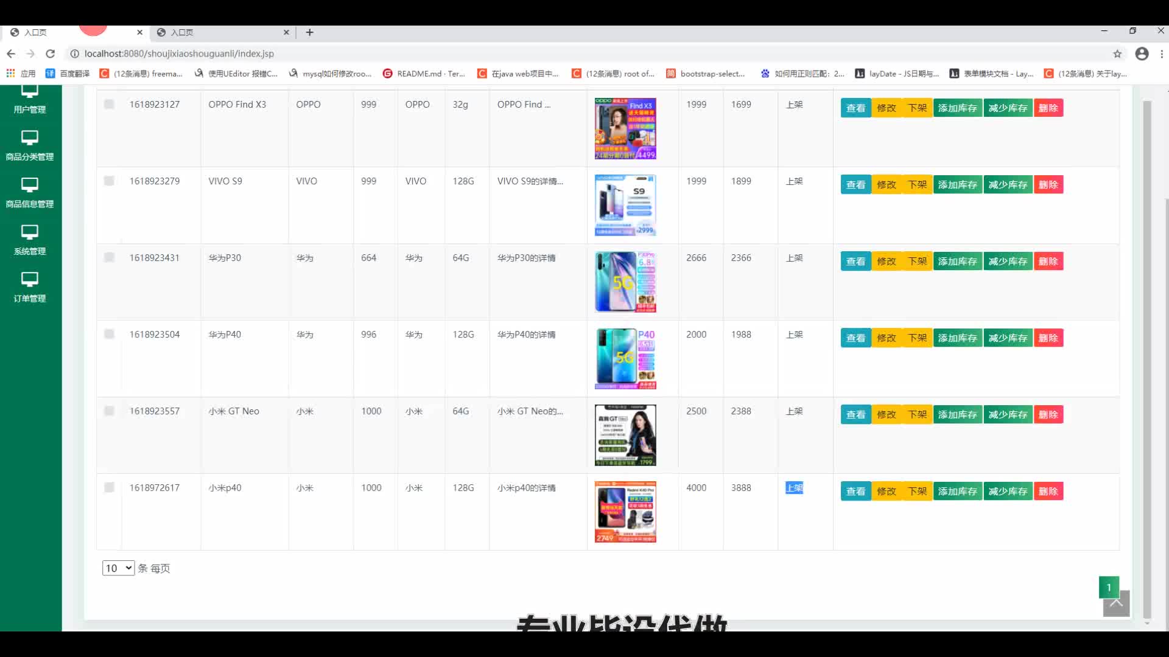
Task: Click 查看 for 小米p40
Action: 855,491
